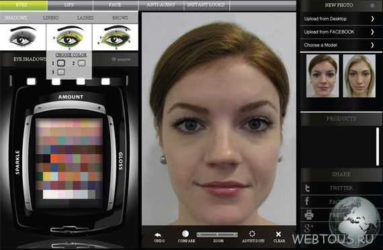
Task: Switch to the LIPS tab
Action: [x=69, y=5]
